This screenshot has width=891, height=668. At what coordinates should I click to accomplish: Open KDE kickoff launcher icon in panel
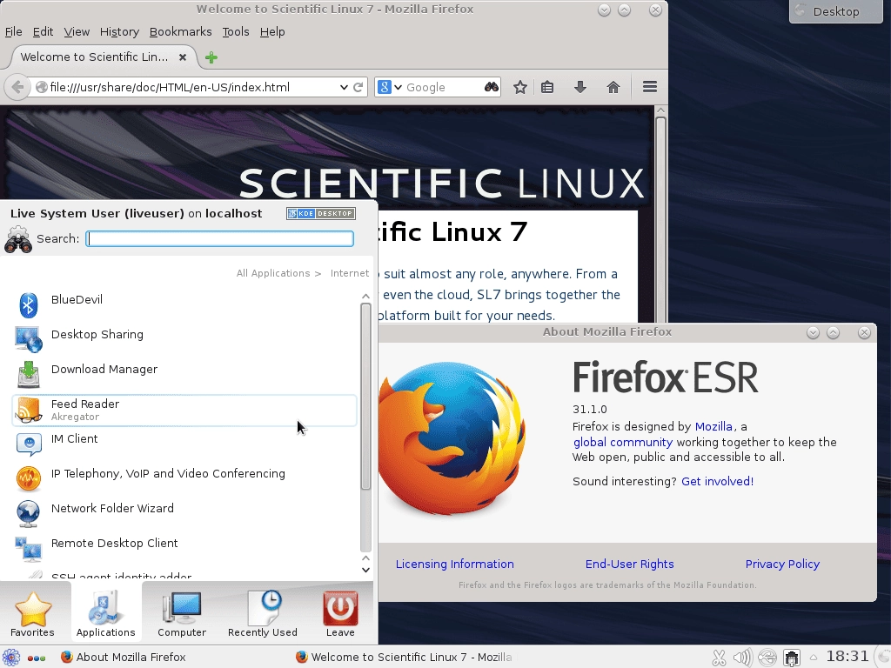tap(10, 658)
